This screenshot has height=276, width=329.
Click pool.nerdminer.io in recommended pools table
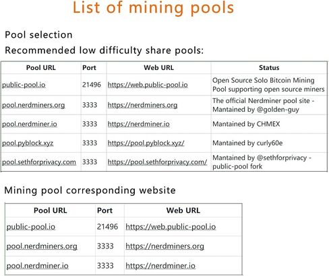30,124
